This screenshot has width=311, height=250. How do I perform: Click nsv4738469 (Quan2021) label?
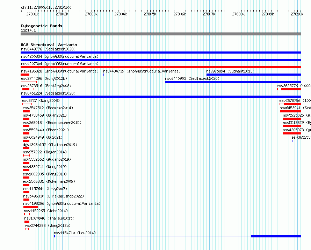(45, 115)
